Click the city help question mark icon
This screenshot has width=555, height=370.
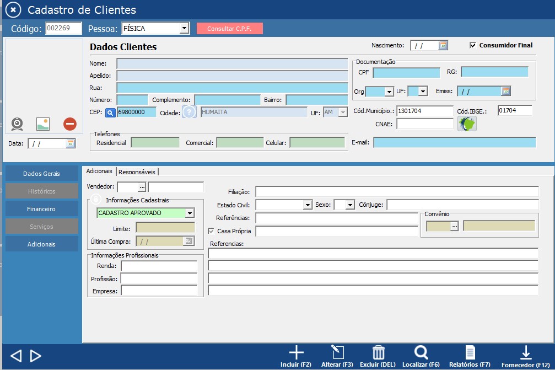(x=189, y=112)
